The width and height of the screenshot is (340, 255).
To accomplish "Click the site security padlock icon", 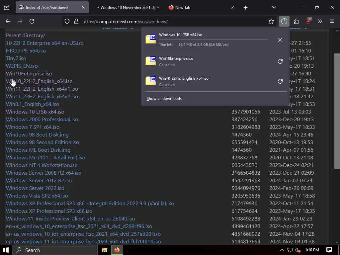I will pos(76,22).
